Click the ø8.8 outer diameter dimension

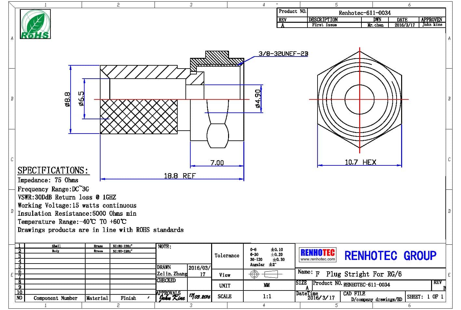tap(67, 99)
